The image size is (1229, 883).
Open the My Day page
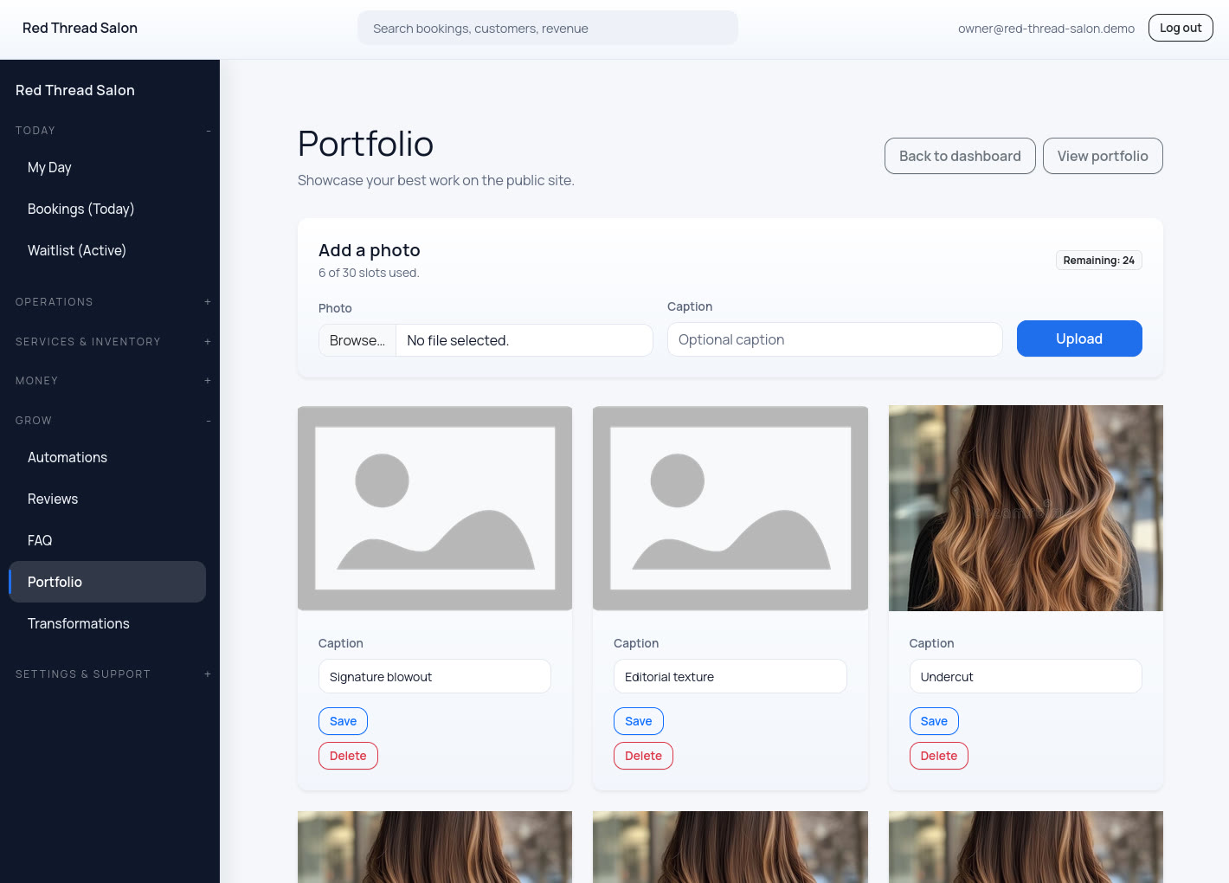(x=48, y=167)
